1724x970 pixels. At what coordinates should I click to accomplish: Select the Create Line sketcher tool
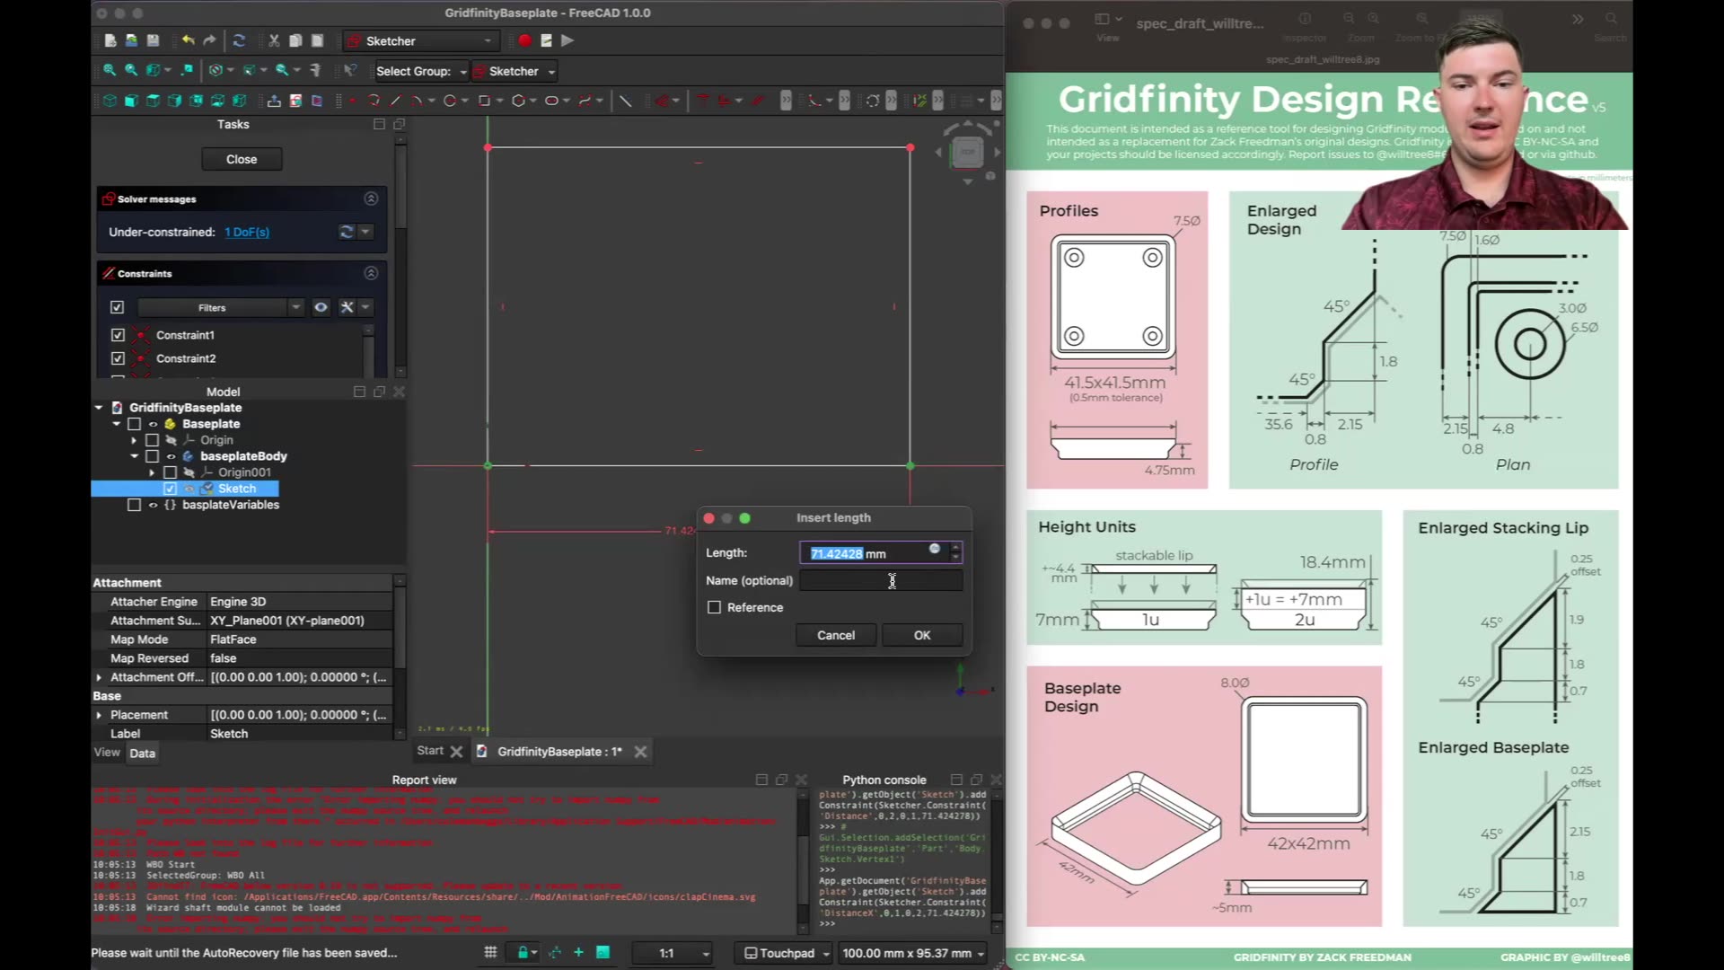coord(395,101)
